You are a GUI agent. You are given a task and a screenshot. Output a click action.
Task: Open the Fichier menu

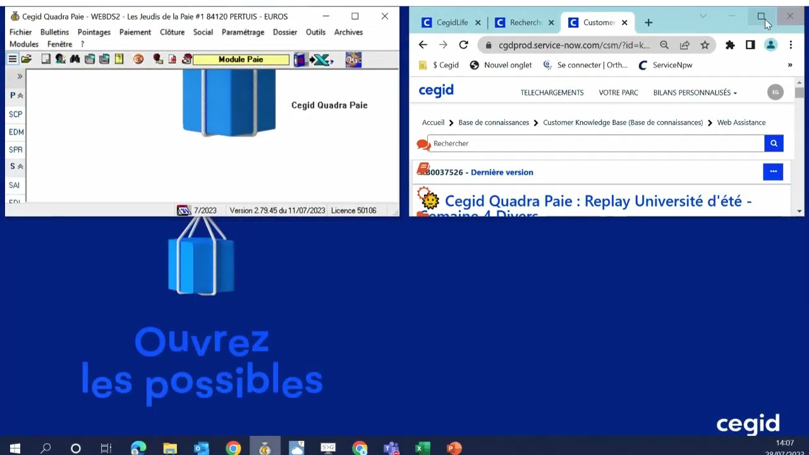[x=21, y=32]
